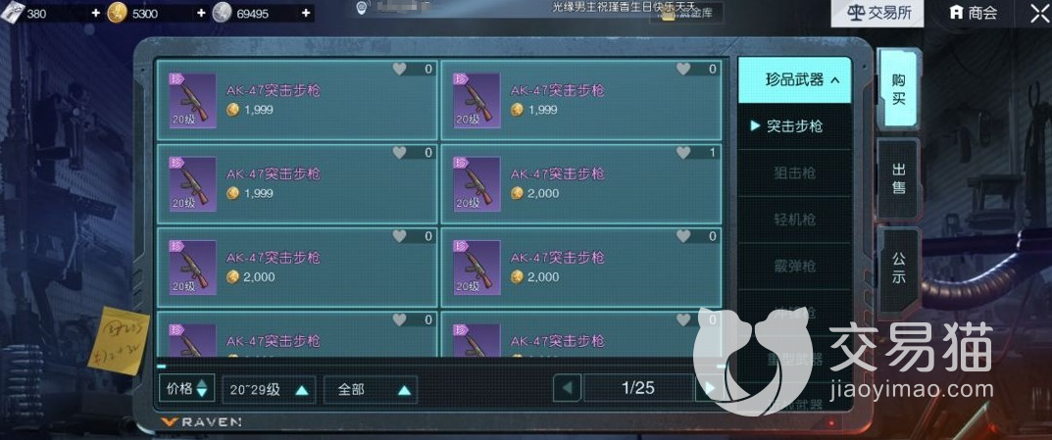Go to next page arrow
1052x440 pixels.
(x=709, y=388)
